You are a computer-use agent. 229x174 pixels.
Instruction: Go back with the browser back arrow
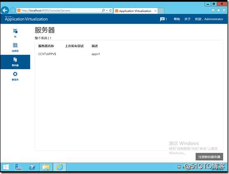(5, 10)
